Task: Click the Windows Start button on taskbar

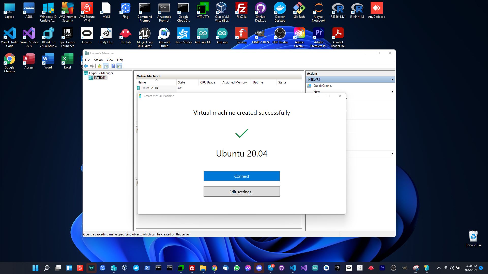Action: click(x=36, y=268)
